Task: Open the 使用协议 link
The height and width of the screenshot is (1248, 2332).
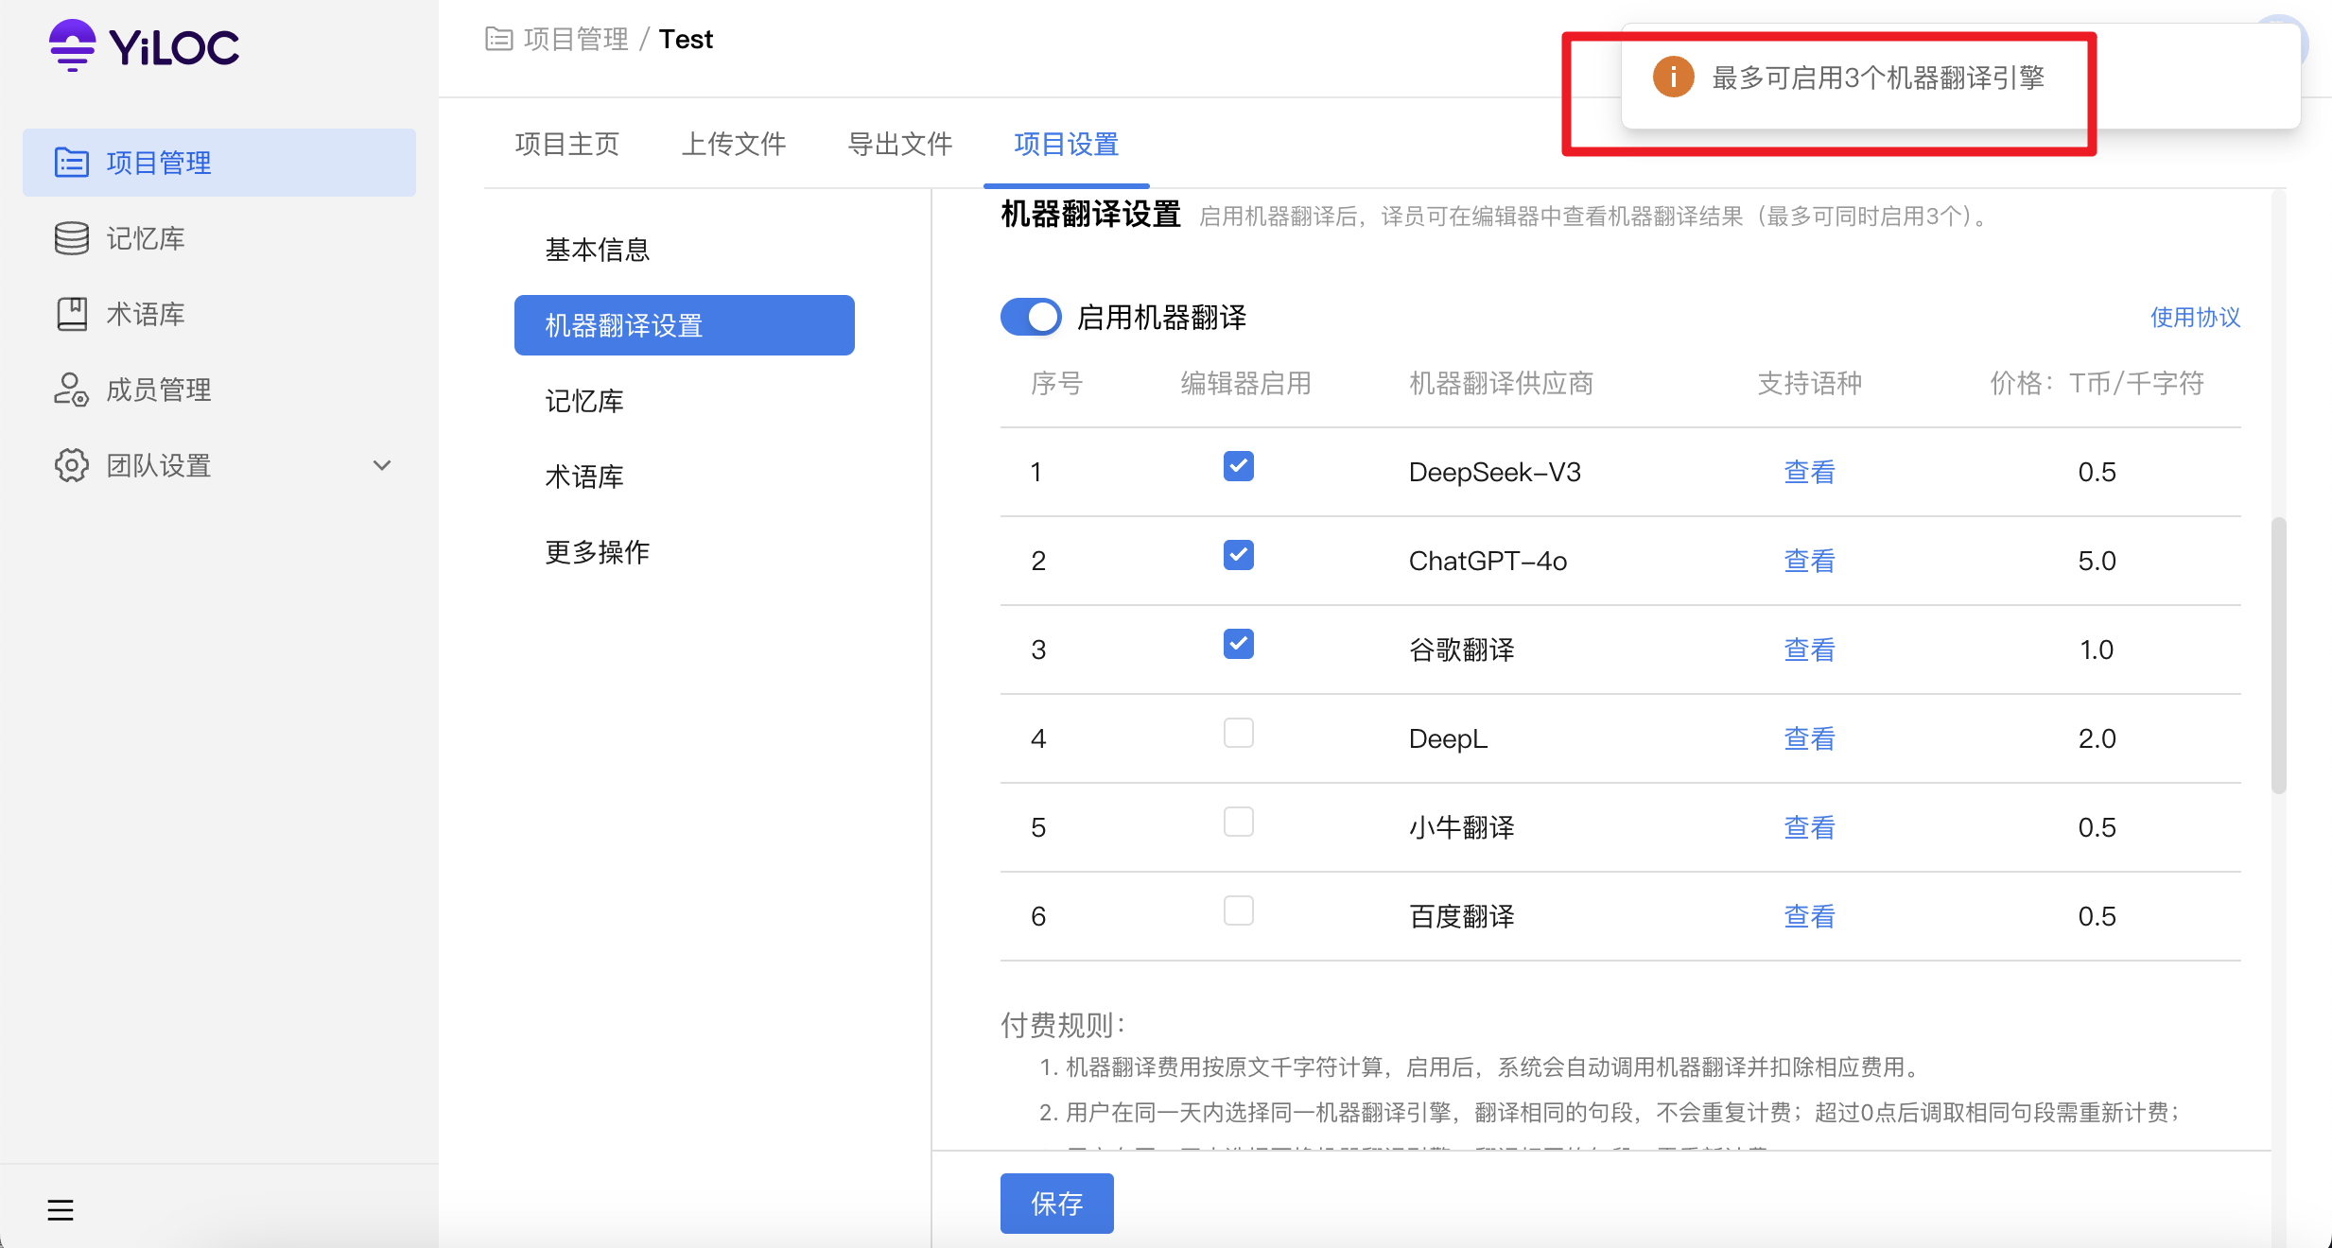Action: [x=2196, y=317]
